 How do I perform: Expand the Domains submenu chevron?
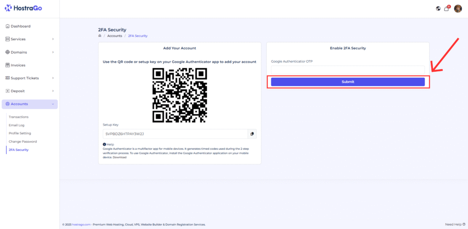point(53,52)
